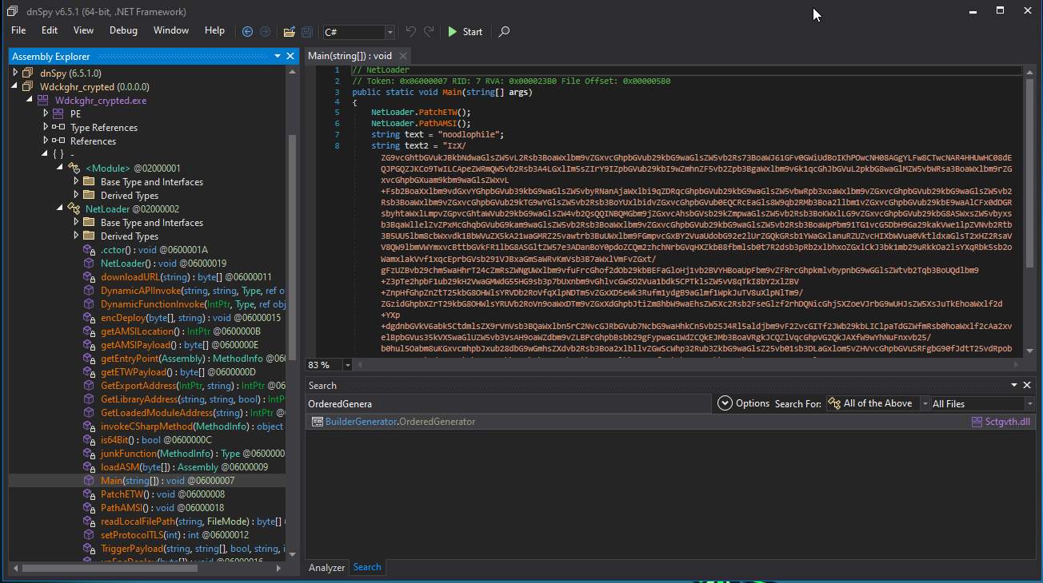
Task: Close the Main(string[]) document tab
Action: click(403, 56)
